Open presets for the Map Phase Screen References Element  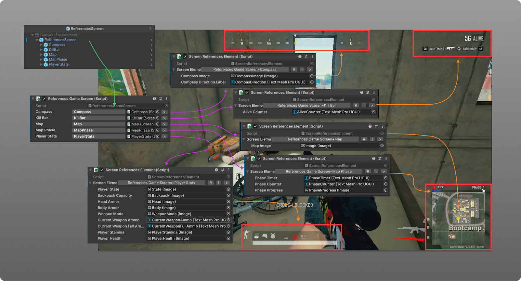[x=380, y=159]
